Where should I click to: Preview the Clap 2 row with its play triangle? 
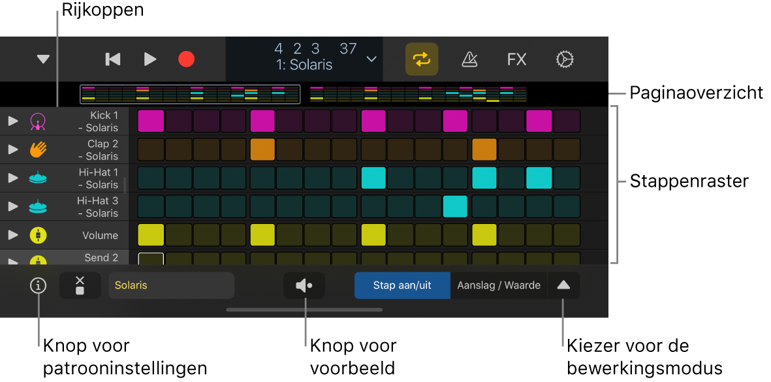(13, 150)
